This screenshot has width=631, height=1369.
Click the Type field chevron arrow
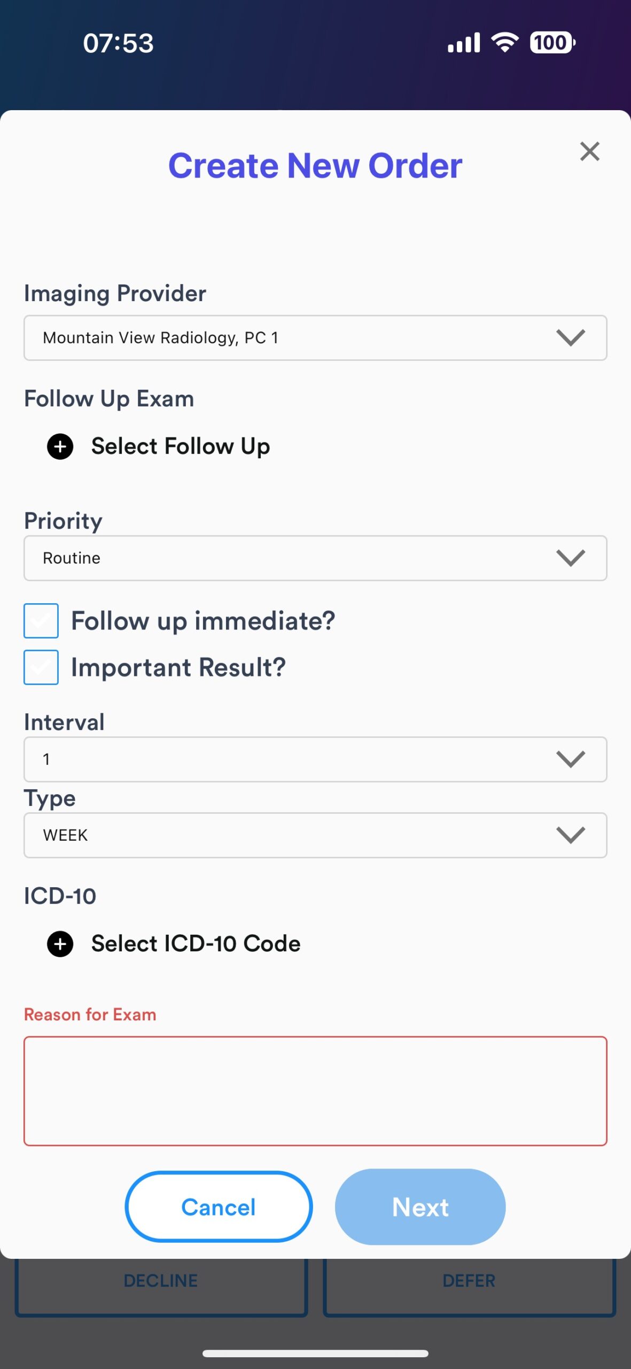(x=571, y=835)
